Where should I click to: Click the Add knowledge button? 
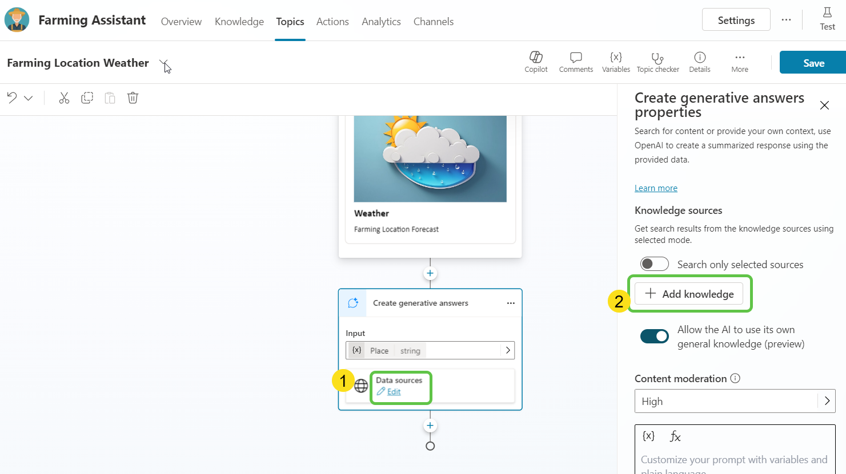point(689,294)
